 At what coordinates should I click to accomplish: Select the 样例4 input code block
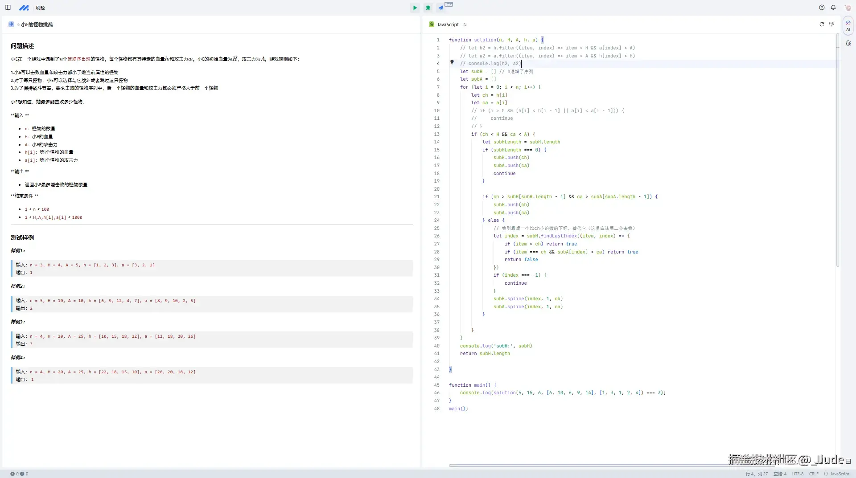[212, 375]
